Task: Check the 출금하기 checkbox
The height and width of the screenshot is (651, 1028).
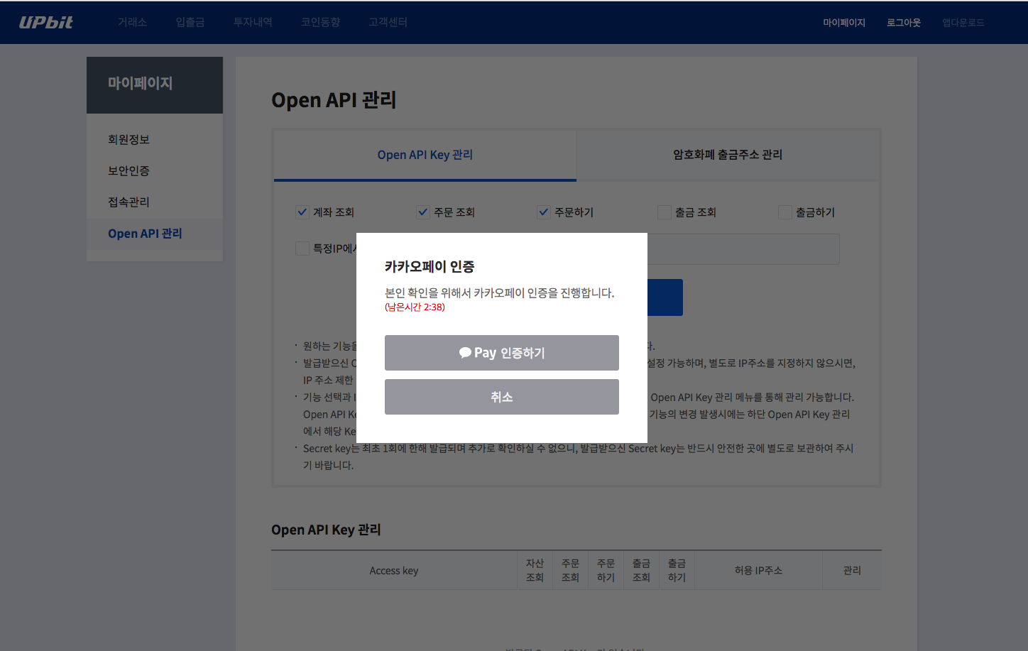Action: tap(785, 212)
